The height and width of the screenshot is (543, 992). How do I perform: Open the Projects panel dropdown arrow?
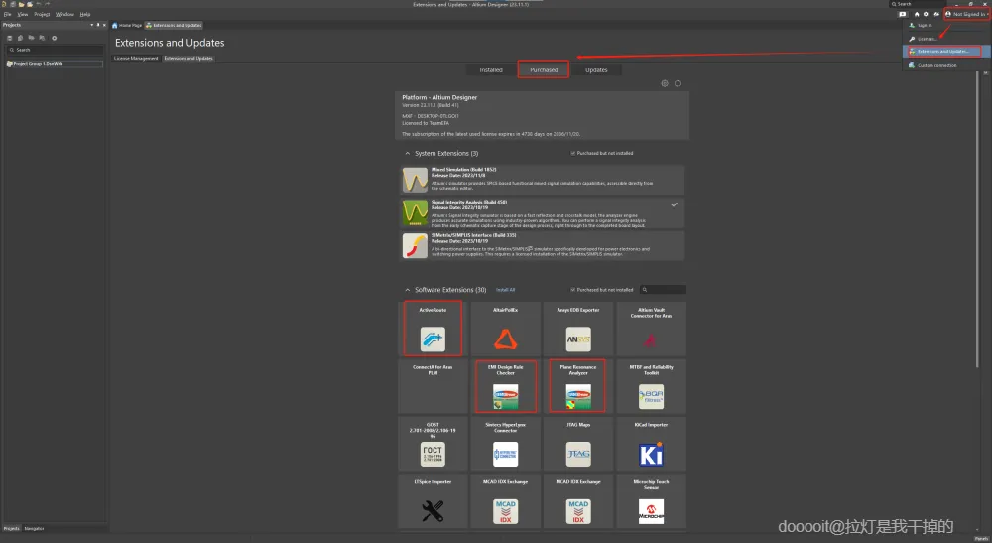(91, 25)
